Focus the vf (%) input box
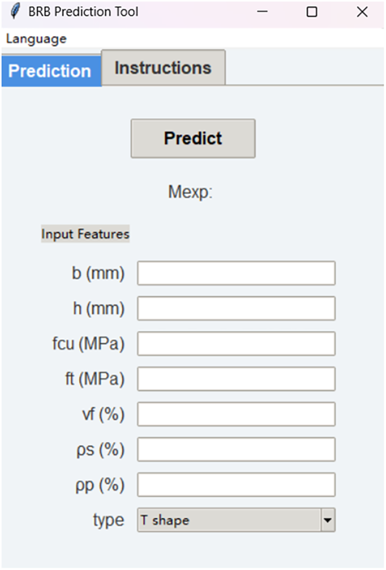The image size is (386, 570). coord(236,414)
